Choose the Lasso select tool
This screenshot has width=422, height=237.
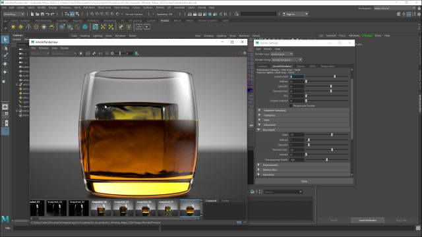point(5,48)
